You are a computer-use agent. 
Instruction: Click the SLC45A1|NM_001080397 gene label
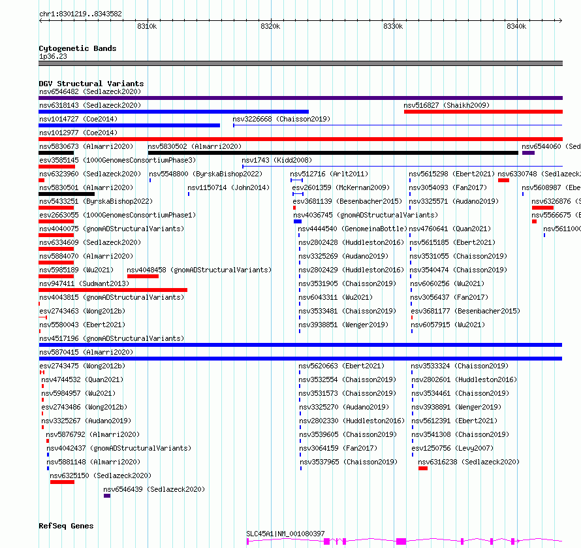point(285,534)
